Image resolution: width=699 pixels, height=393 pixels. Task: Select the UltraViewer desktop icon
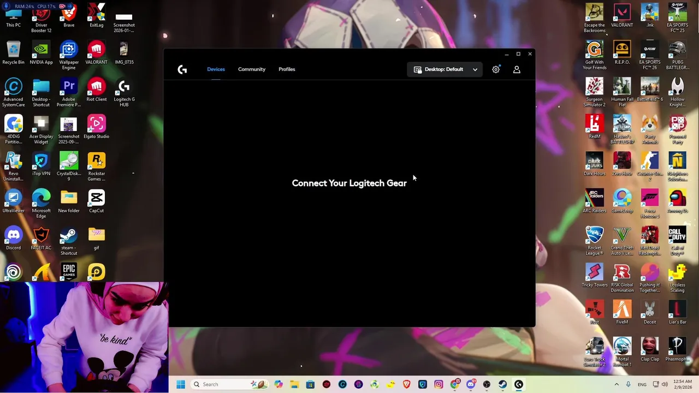pyautogui.click(x=14, y=201)
